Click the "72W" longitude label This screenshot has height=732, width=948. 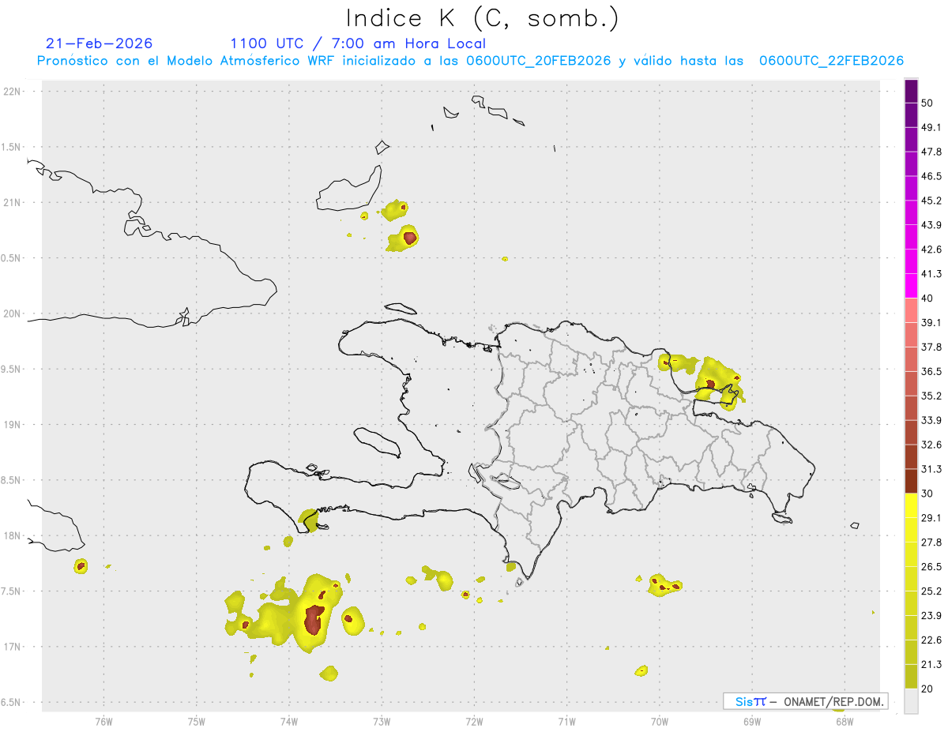pyautogui.click(x=474, y=720)
